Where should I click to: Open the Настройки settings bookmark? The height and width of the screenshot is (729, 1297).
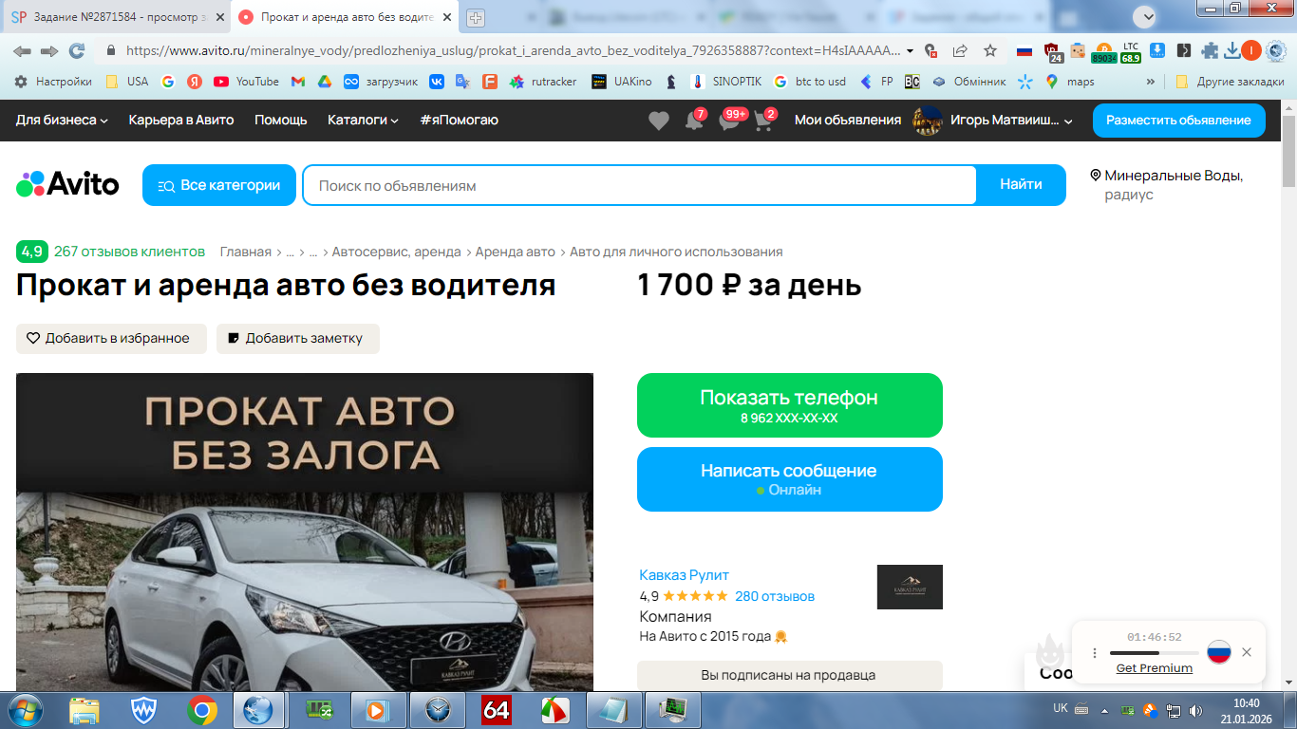(x=53, y=82)
